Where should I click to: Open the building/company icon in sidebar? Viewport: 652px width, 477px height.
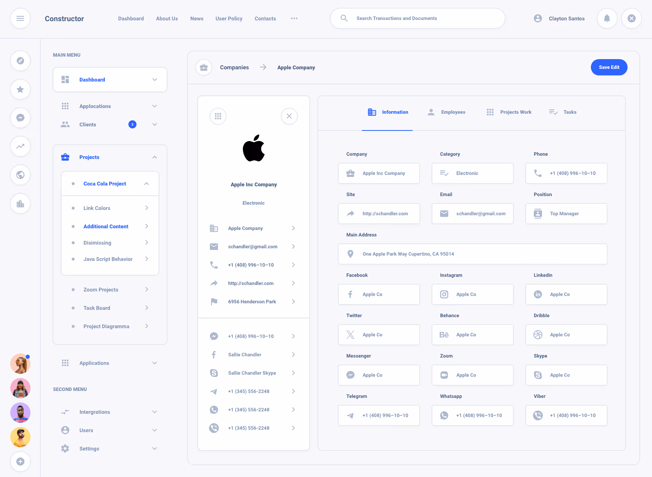20,203
